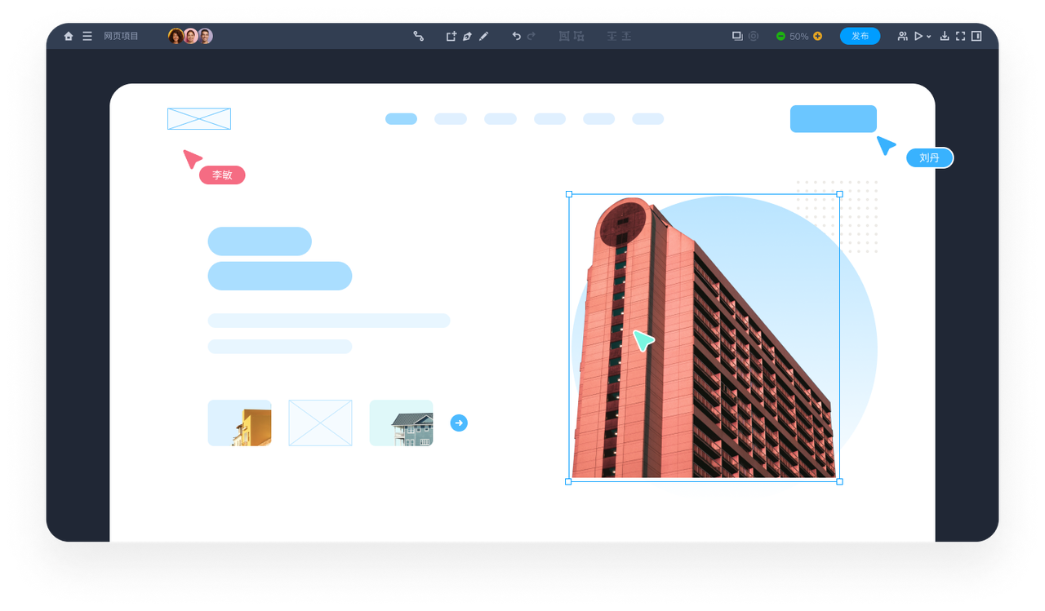Screen dimensions: 1045x611
Task: Click the home icon in toolbar
Action: 69,37
